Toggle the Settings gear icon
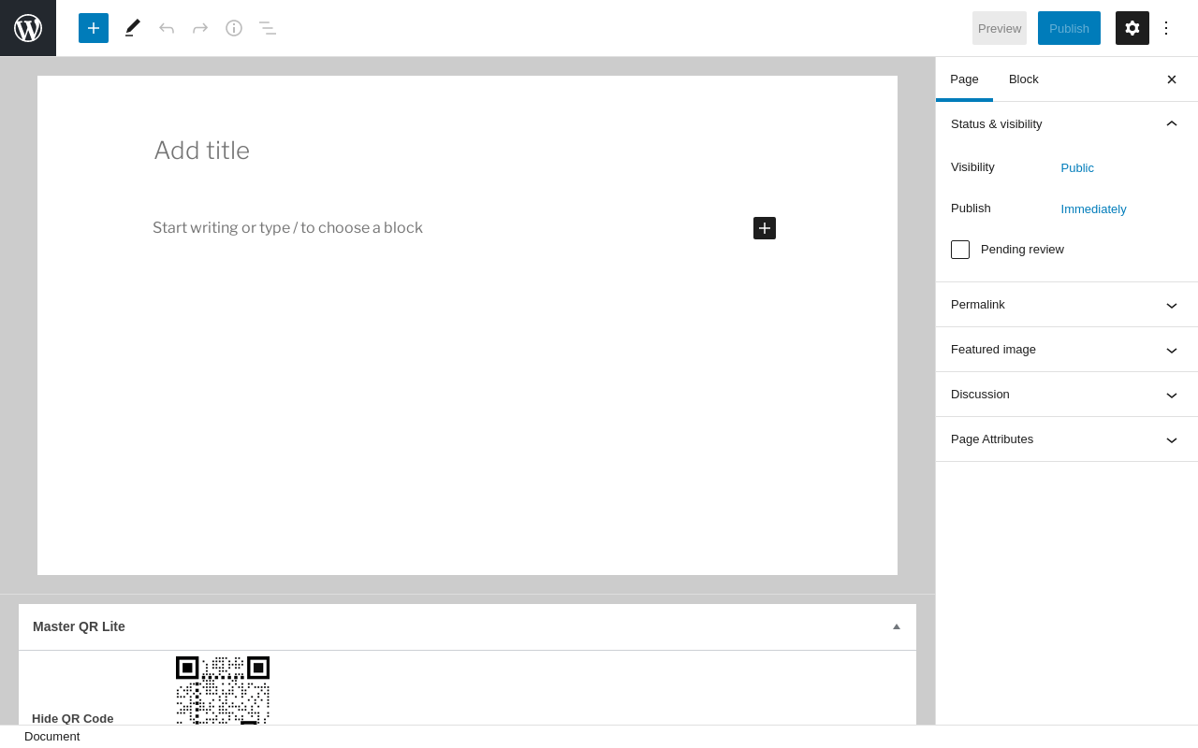The image size is (1198, 748). [x=1132, y=28]
